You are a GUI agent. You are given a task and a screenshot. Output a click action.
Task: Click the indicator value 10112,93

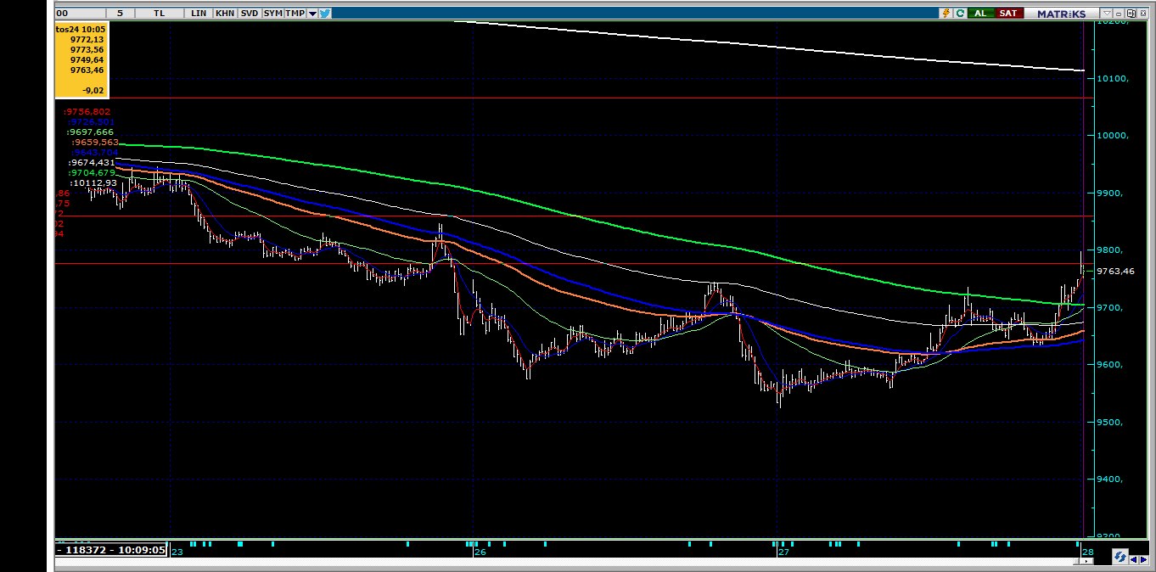[x=93, y=183]
